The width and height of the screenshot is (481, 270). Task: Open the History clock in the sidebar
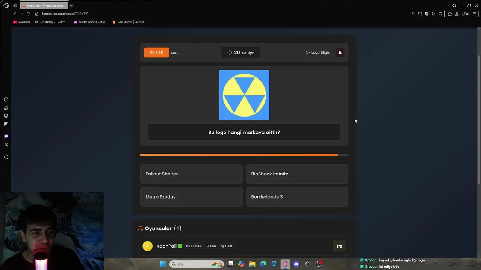[6, 157]
